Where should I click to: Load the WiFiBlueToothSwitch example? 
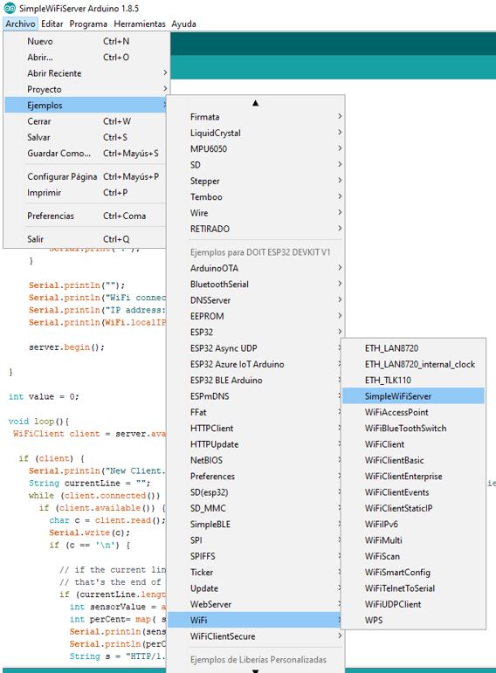tap(413, 429)
